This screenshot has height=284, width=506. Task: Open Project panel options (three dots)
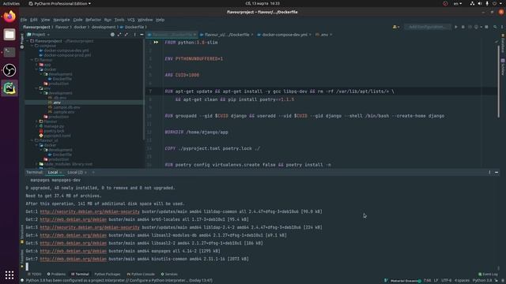[134, 35]
